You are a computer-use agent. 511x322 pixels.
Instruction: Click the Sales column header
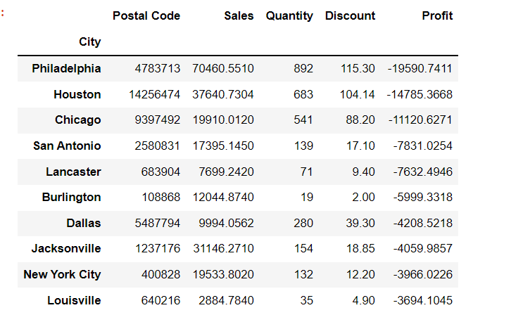239,15
